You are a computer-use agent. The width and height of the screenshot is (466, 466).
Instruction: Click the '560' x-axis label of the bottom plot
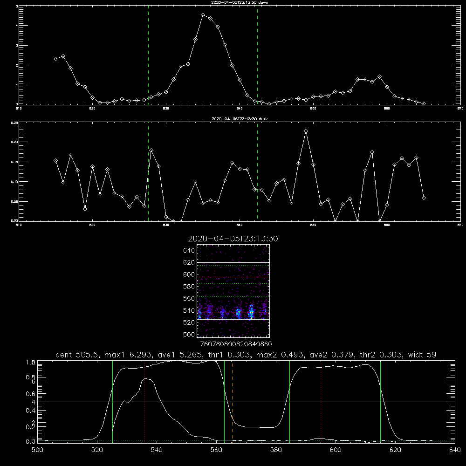216,450
